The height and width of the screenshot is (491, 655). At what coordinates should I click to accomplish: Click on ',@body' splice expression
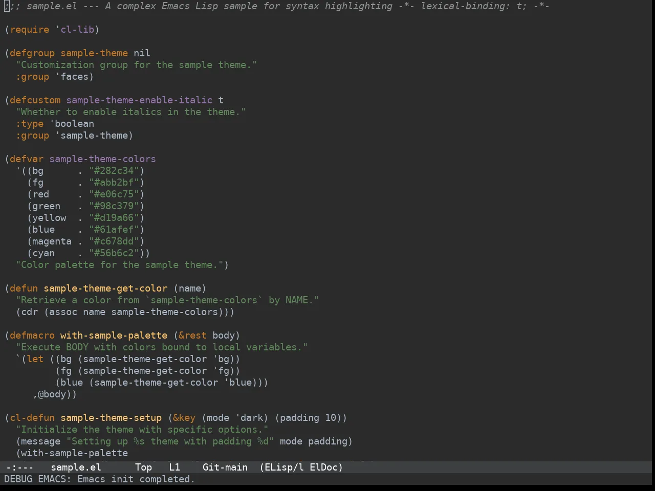(x=52, y=394)
